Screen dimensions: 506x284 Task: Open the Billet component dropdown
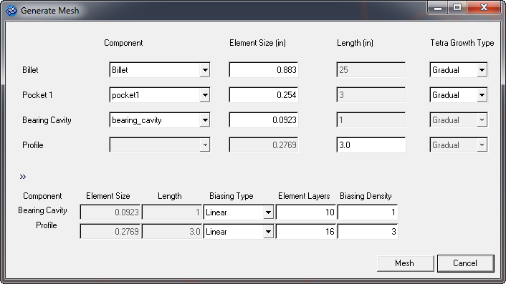[160, 70]
